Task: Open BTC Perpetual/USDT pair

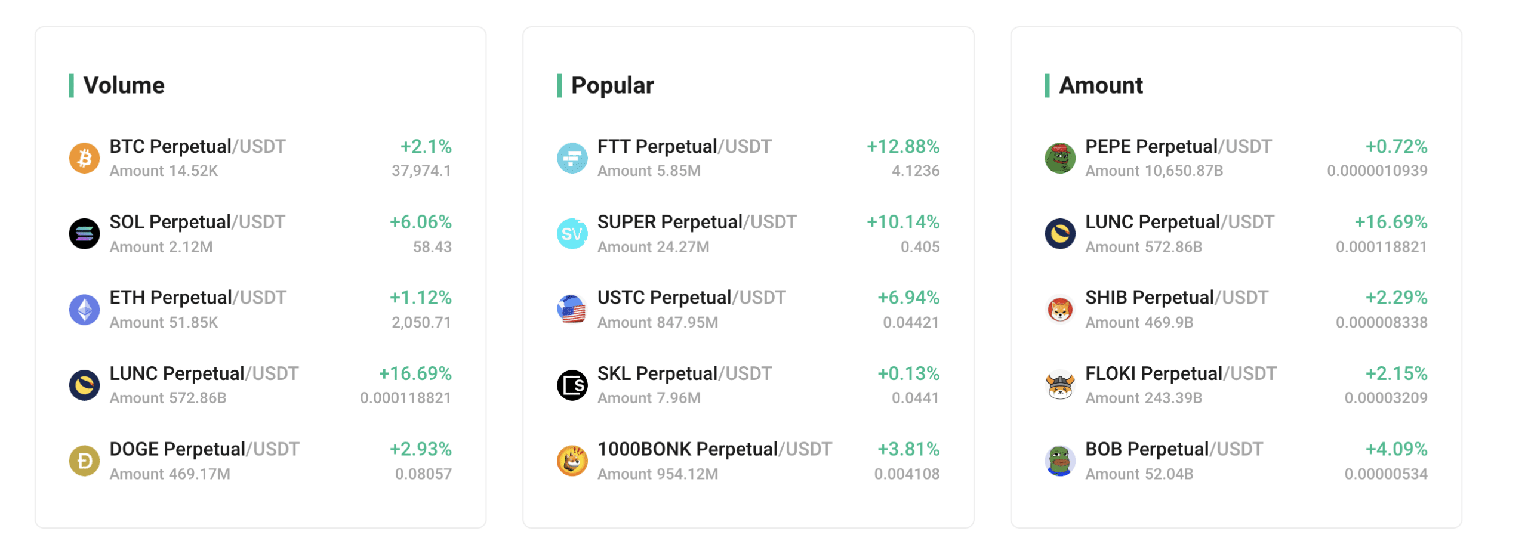Action: click(x=260, y=158)
